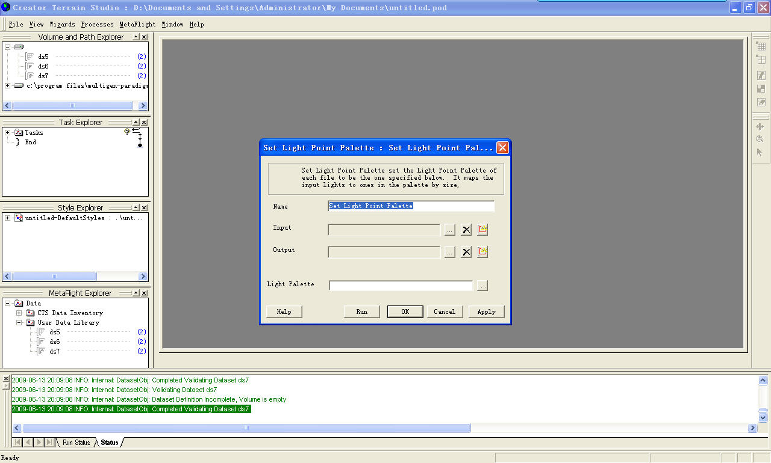This screenshot has height=463, width=771.
Task: Collapse the User Data Library node
Action: point(19,322)
